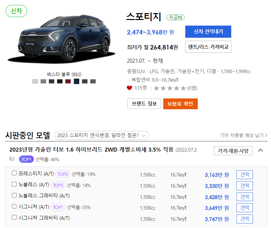Click 견적 for 3,747만 원 trim
This screenshot has height=228, width=271.
[244, 219]
